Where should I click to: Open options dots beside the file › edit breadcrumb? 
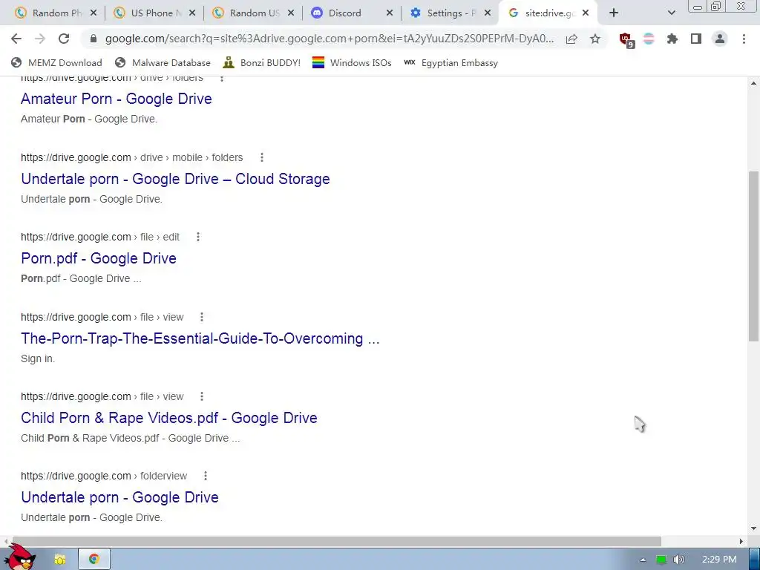[x=197, y=237]
